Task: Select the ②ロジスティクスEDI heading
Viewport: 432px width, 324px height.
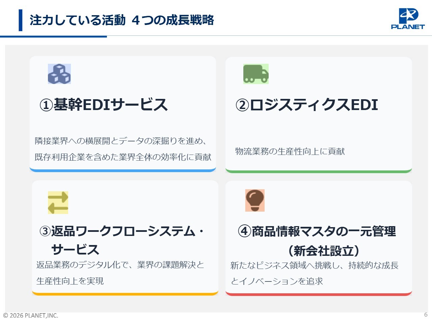Action: point(306,105)
